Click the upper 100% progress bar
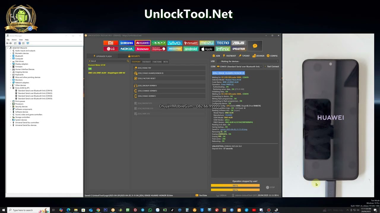The height and width of the screenshot is (213, 380). [235, 185]
